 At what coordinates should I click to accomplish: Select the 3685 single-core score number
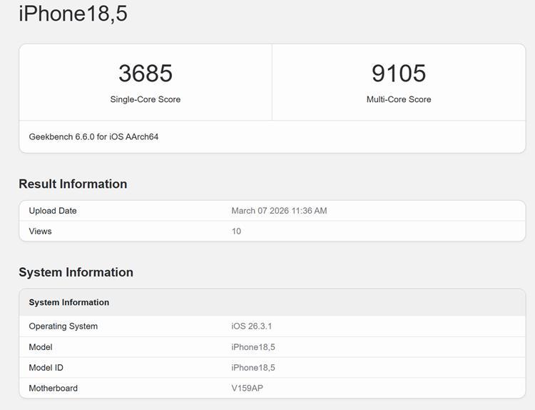pyautogui.click(x=145, y=73)
